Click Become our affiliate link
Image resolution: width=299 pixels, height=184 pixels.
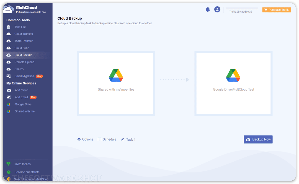tap(27, 172)
